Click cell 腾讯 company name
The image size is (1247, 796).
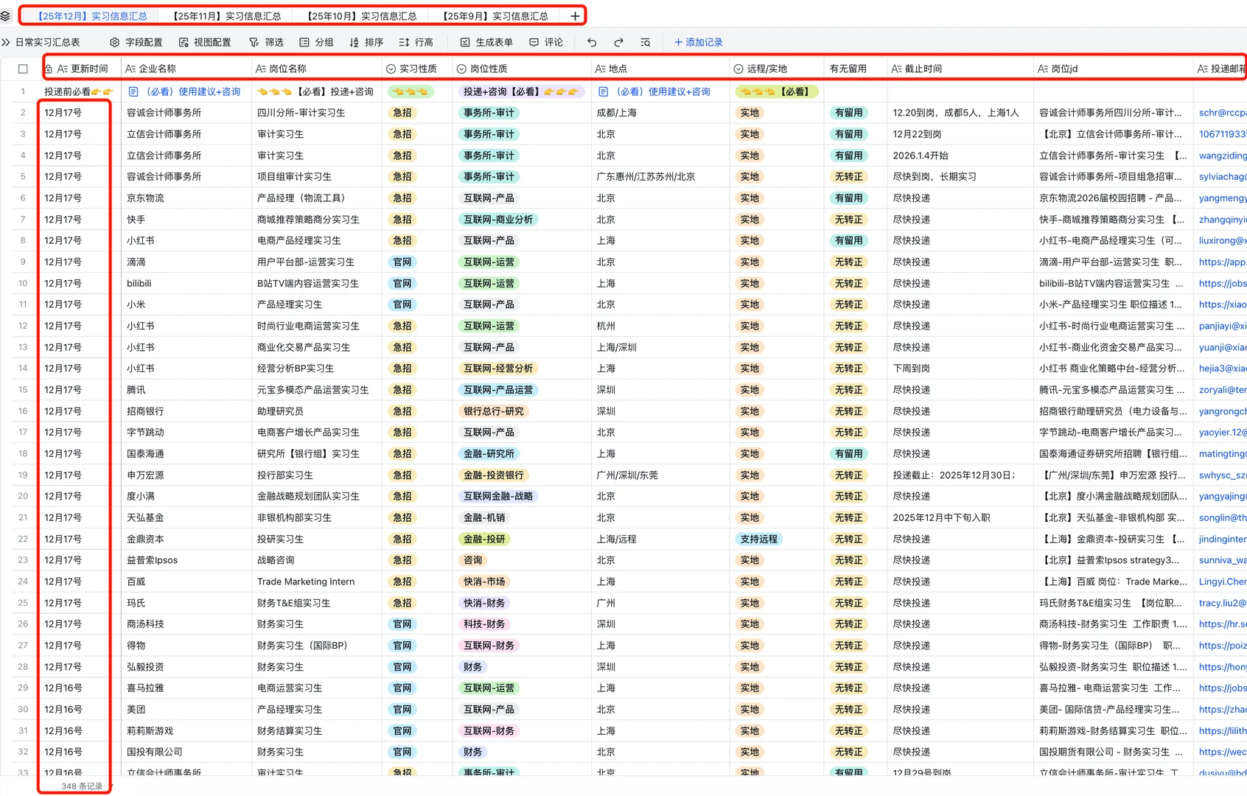tap(186, 390)
